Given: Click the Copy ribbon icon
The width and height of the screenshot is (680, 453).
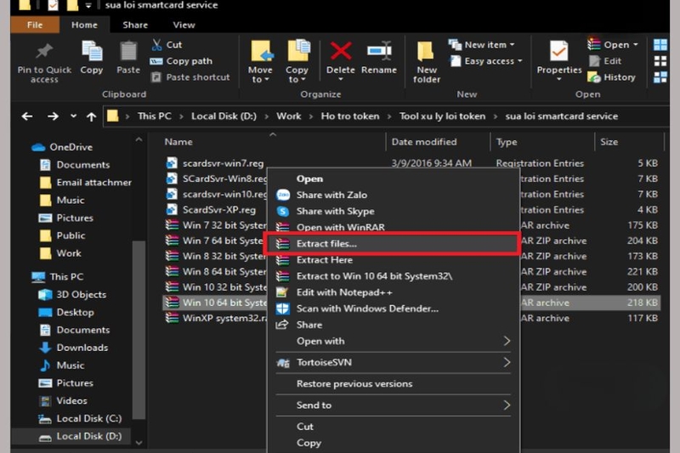Looking at the screenshot, I should click(92, 52).
